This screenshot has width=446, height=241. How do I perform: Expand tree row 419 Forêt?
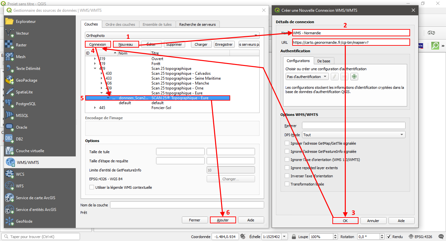[95, 64]
